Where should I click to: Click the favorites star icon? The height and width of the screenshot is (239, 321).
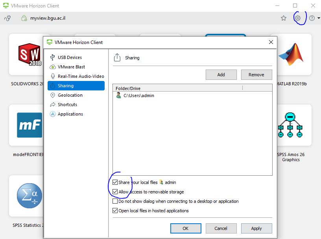pyautogui.click(x=284, y=18)
